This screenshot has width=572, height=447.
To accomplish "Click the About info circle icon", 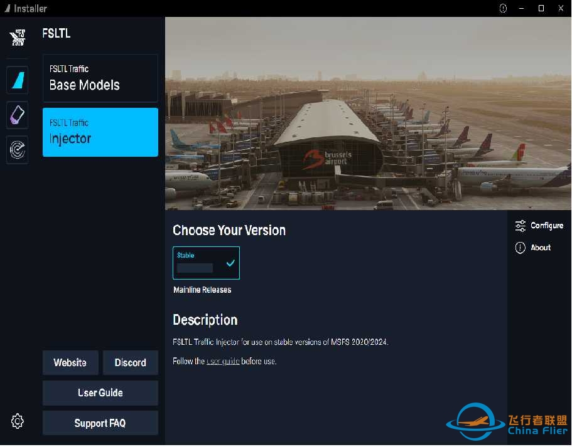I will (x=520, y=248).
